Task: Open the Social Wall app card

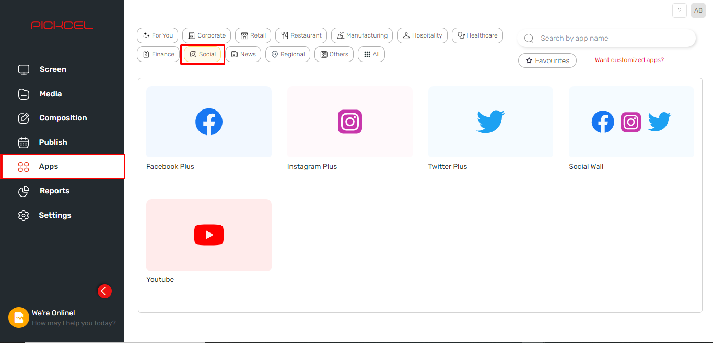Action: 632,122
